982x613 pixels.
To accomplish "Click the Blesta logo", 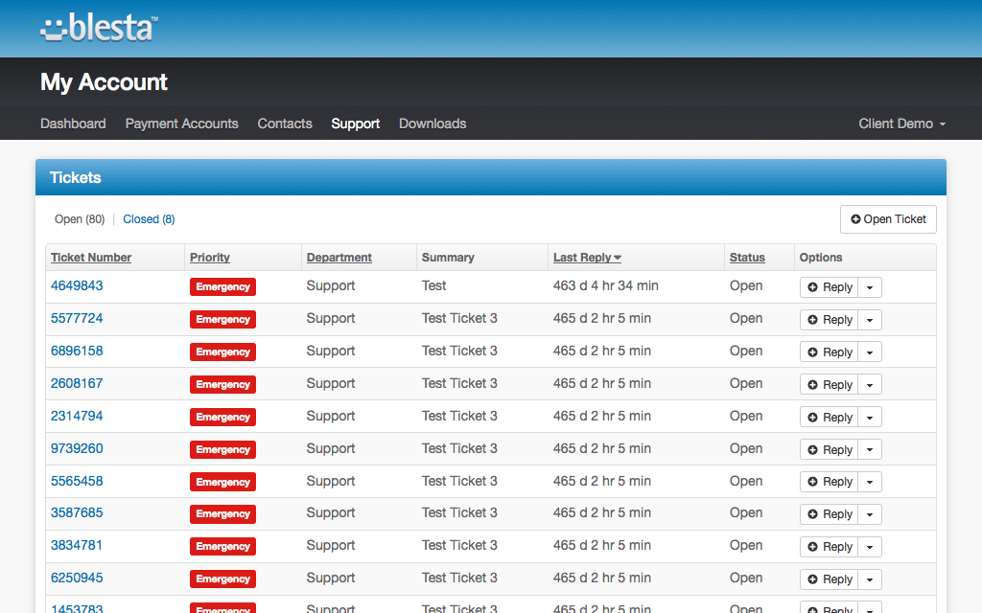I will (x=99, y=28).
